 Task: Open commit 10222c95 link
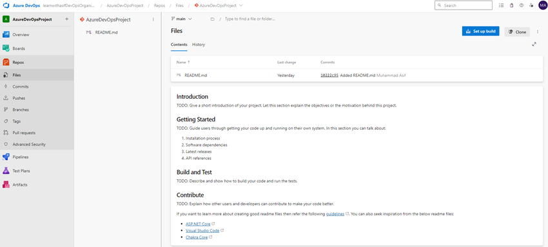(329, 75)
